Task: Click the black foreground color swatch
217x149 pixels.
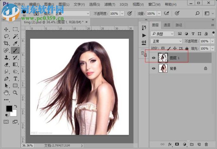Action: (9, 109)
